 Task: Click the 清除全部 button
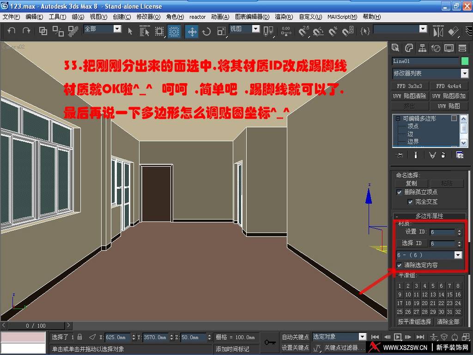448,322
